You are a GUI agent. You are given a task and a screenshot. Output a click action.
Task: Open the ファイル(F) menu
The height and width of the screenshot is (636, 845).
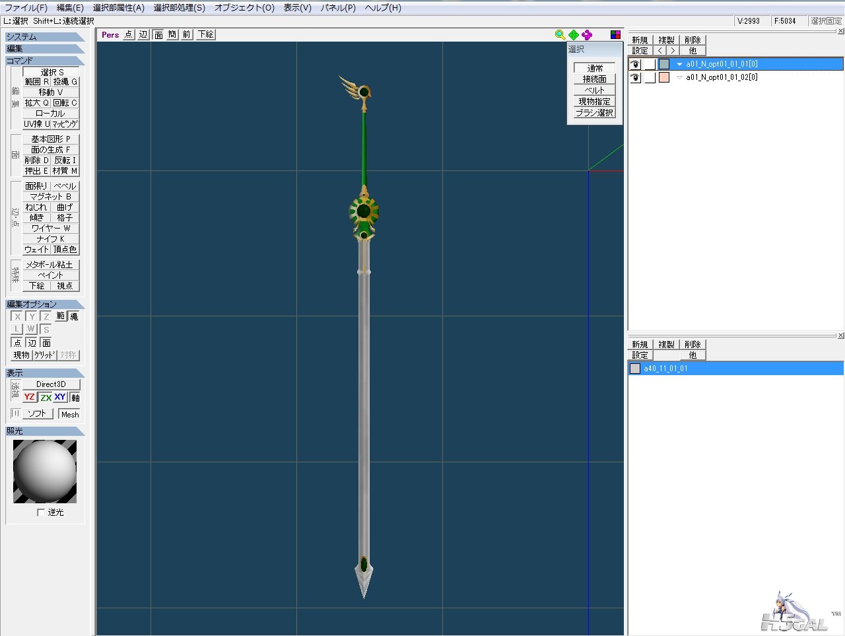[x=26, y=8]
